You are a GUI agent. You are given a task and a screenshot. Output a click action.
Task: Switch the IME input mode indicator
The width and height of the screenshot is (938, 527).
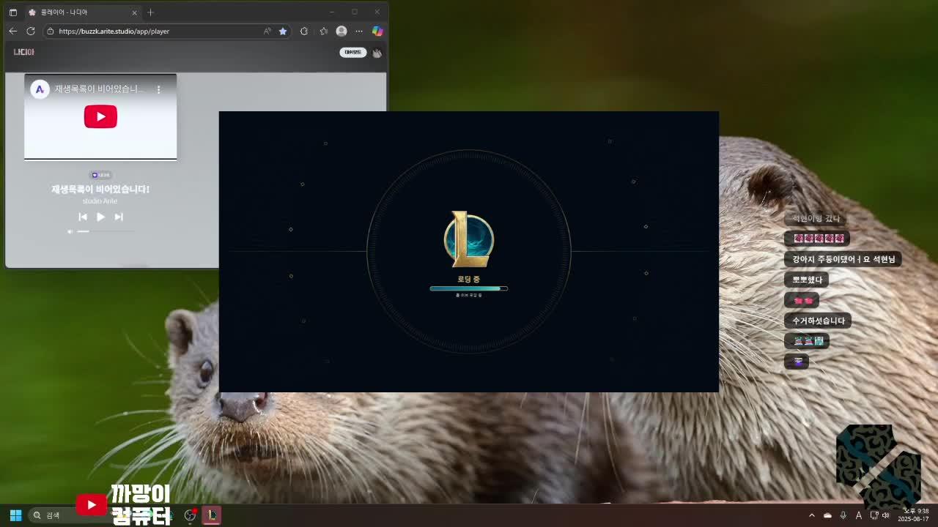pyautogui.click(x=858, y=515)
